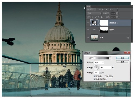The height and width of the screenshot is (99, 136).
Task: Click the lock all padlock icon
Action: (102, 17)
